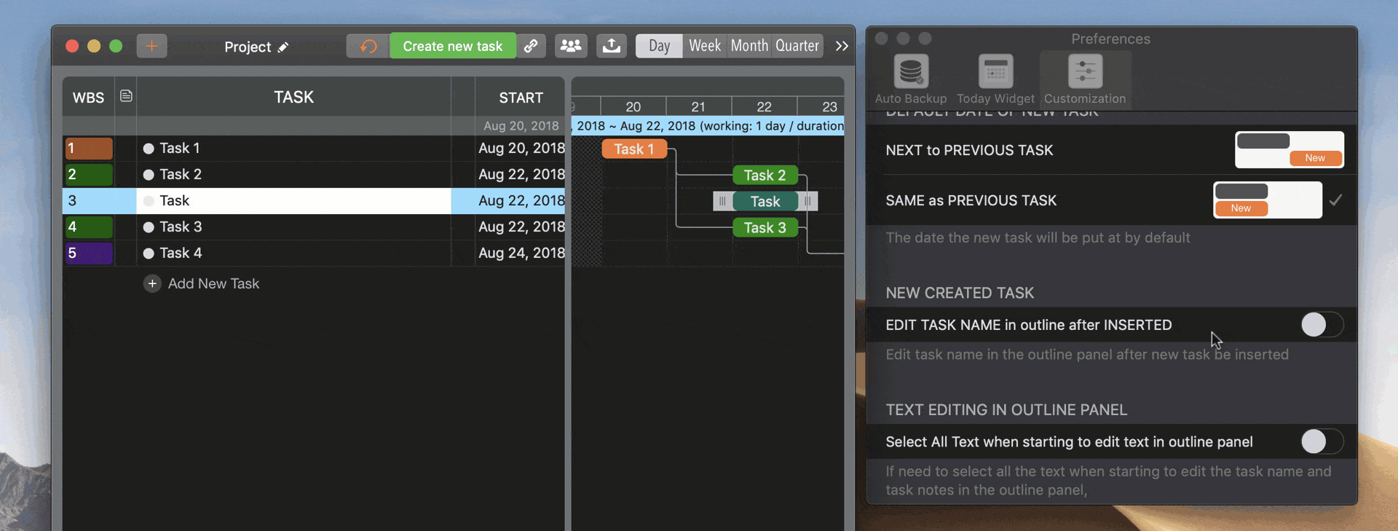
Task: Toggle Edit Task Name after Inserted switch
Action: (1321, 325)
